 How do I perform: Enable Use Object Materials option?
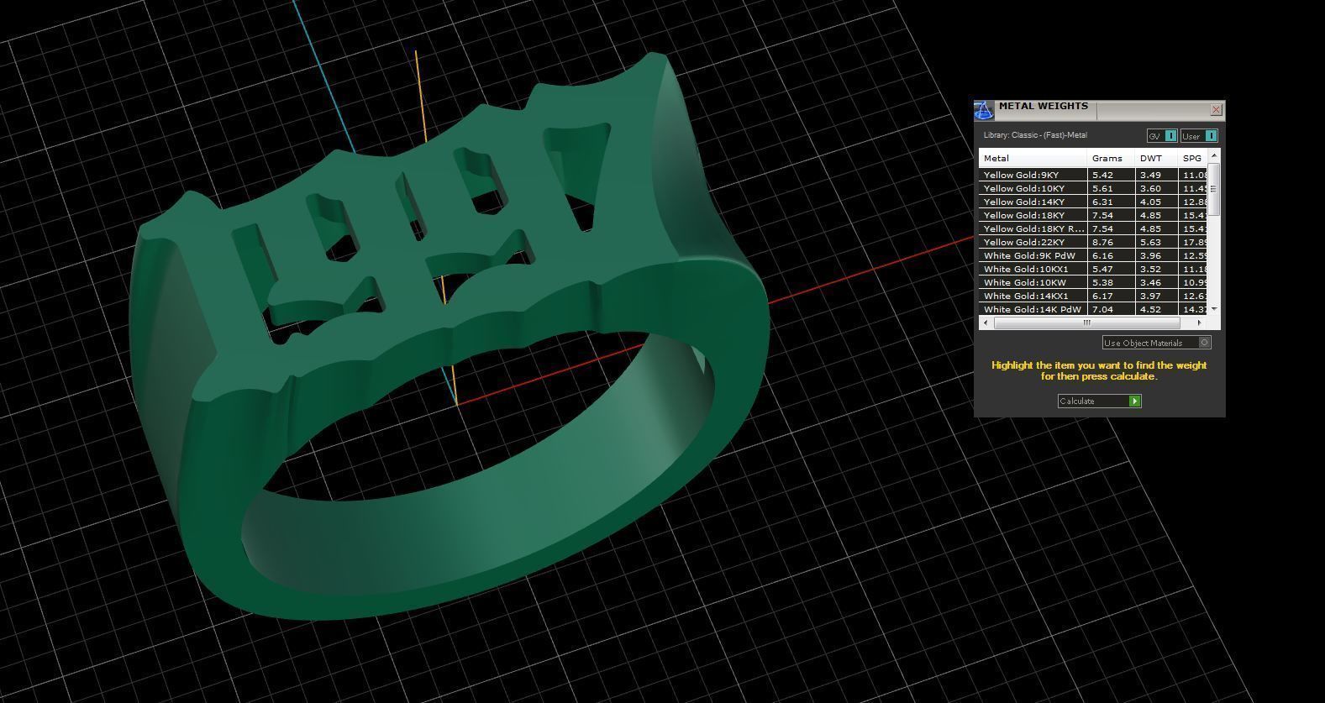click(x=1157, y=343)
